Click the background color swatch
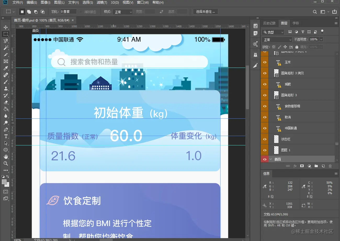Viewport: 340px width, 241px height. [8, 185]
